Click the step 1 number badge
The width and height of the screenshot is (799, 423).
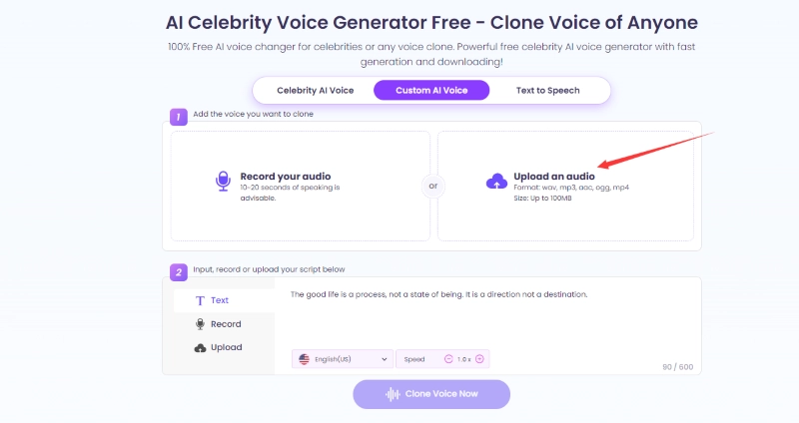click(178, 117)
